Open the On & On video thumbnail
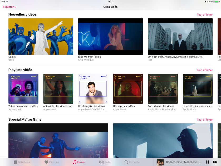 [180, 36]
